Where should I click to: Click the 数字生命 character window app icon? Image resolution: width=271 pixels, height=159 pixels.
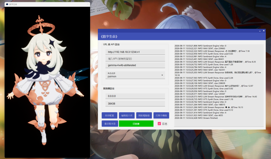[7, 4]
